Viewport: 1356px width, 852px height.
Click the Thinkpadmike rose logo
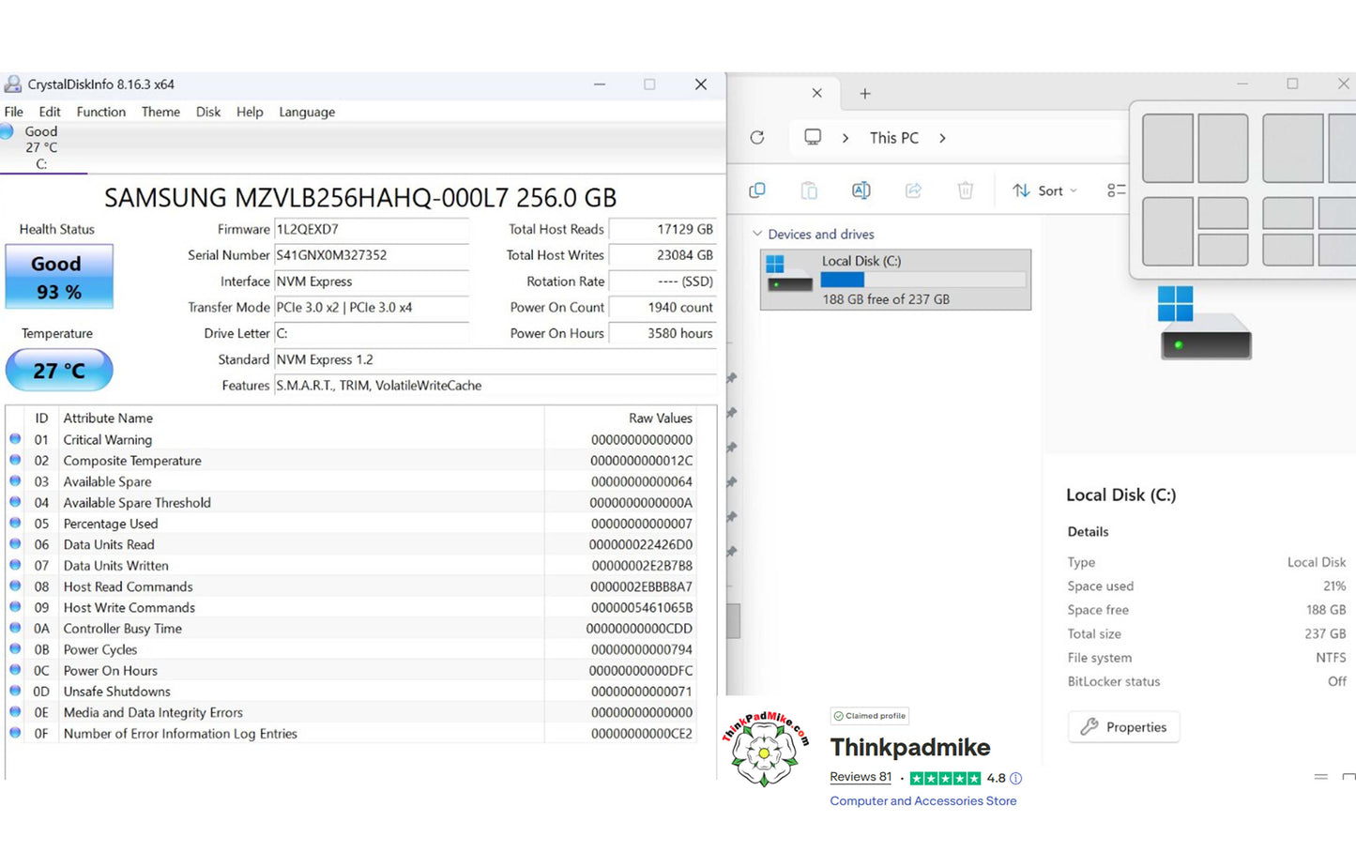point(767,748)
